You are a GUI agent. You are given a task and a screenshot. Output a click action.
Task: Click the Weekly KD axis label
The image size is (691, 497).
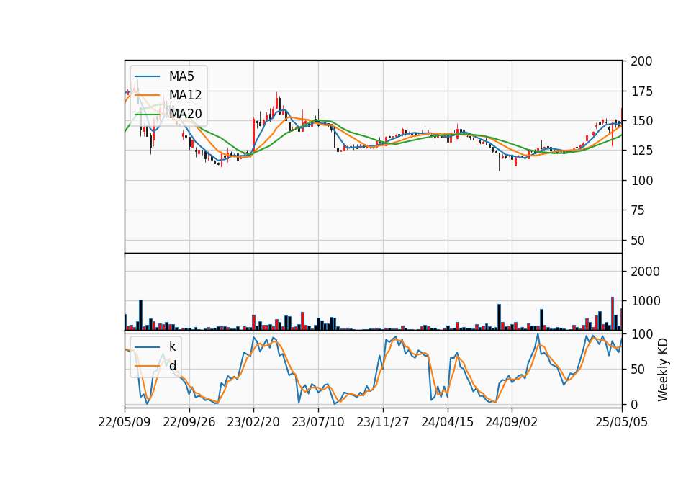[662, 370]
